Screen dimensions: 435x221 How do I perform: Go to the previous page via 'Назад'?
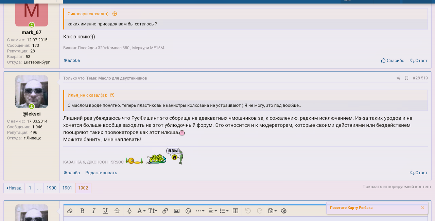(14, 188)
